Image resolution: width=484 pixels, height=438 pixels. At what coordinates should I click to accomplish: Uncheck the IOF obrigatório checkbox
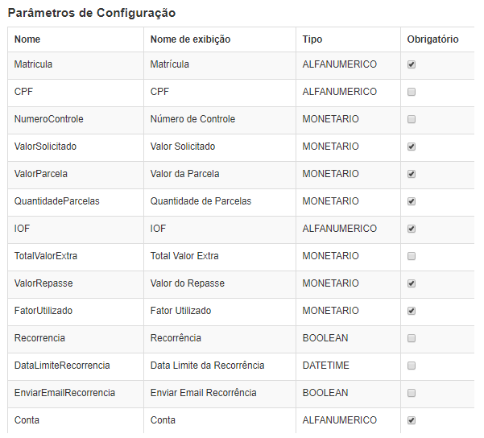pyautogui.click(x=412, y=229)
